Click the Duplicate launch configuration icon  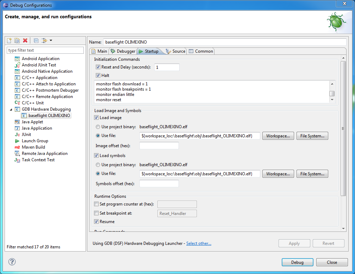click(x=17, y=40)
